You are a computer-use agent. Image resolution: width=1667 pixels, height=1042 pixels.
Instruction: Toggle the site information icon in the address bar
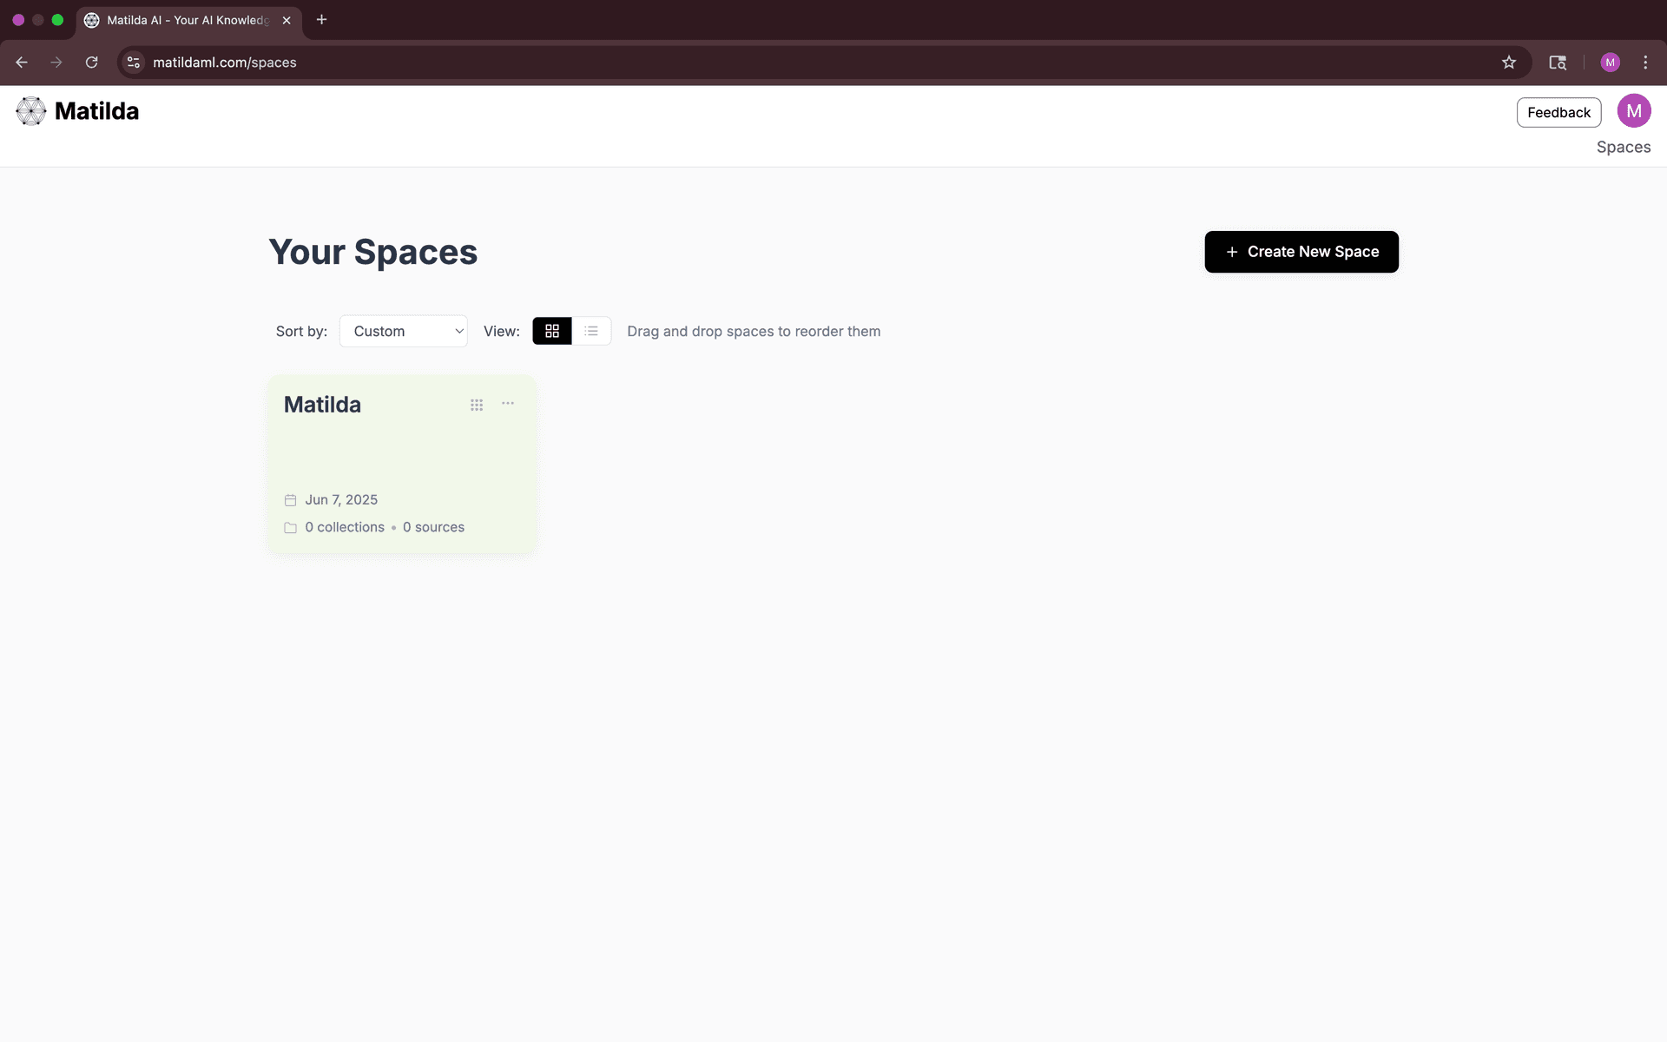pyautogui.click(x=132, y=62)
